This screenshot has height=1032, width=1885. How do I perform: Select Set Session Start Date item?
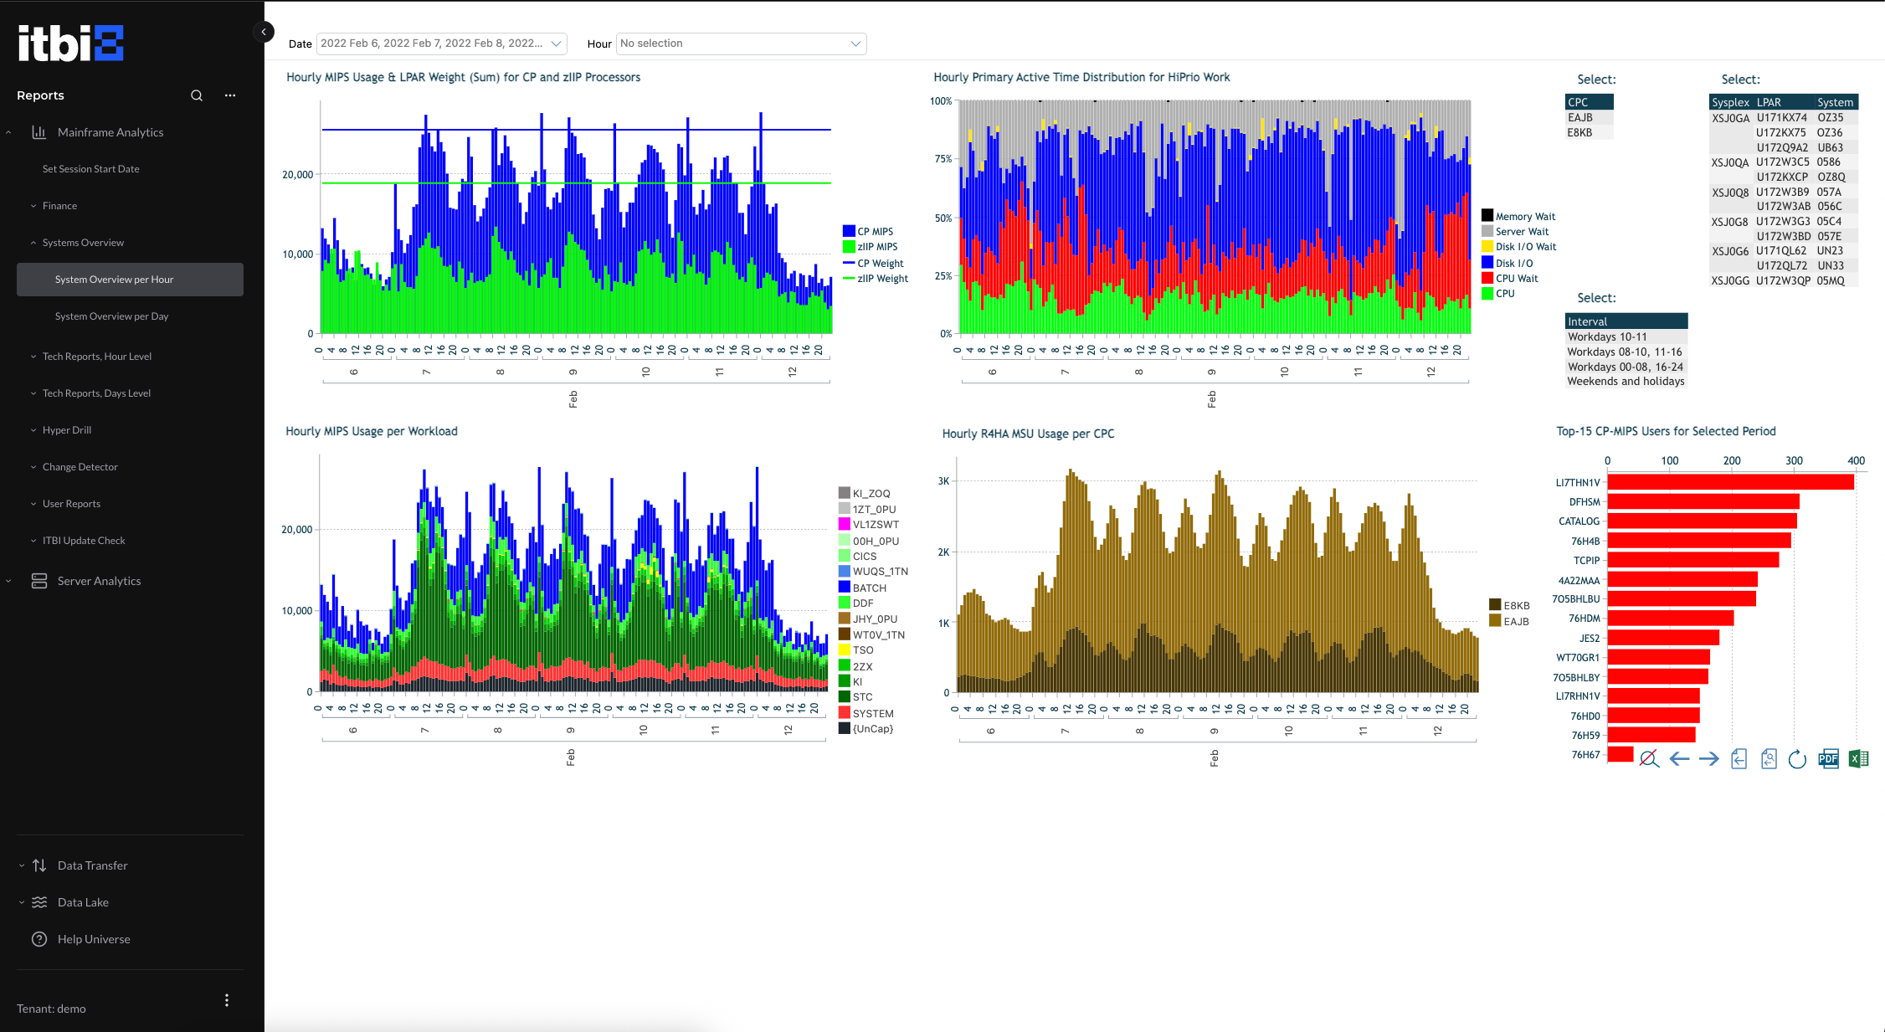coord(90,169)
